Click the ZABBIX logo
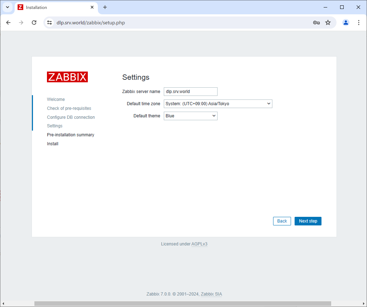Screen dimensions: 367x307 (67, 77)
